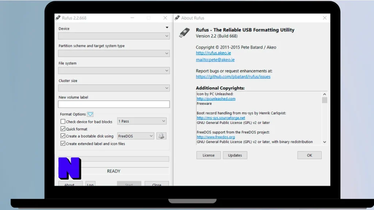Click 'Additional Copyrights:' heading
This screenshot has height=210, width=374.
tap(220, 88)
